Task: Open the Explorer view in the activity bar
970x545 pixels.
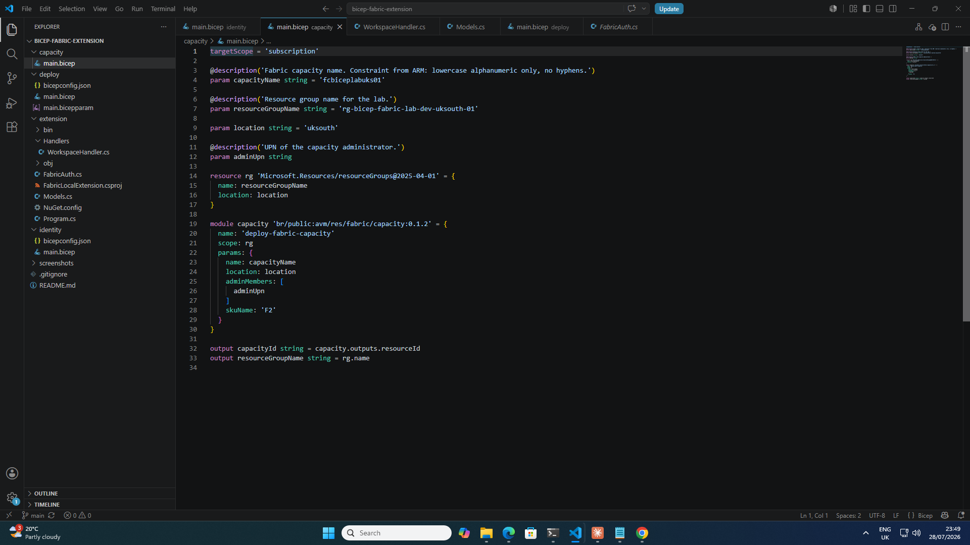Action: click(12, 30)
